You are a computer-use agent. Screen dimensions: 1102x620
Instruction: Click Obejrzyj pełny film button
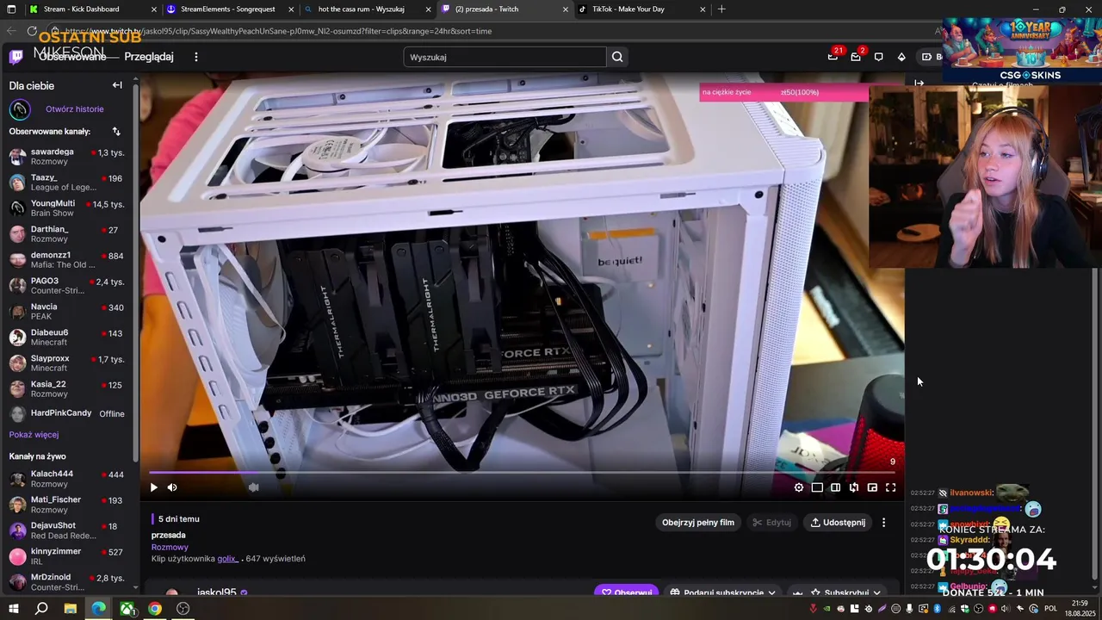pyautogui.click(x=698, y=523)
